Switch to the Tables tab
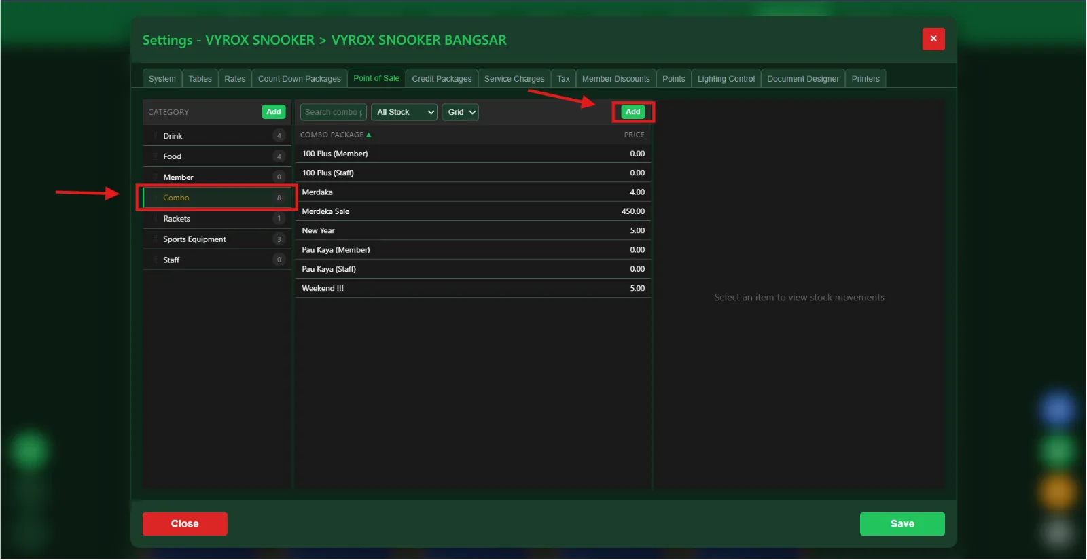This screenshot has width=1087, height=560. [200, 79]
